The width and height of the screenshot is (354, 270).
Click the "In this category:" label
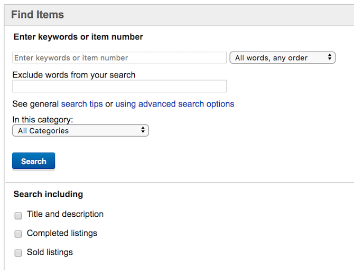click(43, 120)
